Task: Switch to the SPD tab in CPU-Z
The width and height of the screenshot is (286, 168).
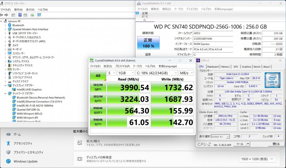Action: click(x=236, y=67)
